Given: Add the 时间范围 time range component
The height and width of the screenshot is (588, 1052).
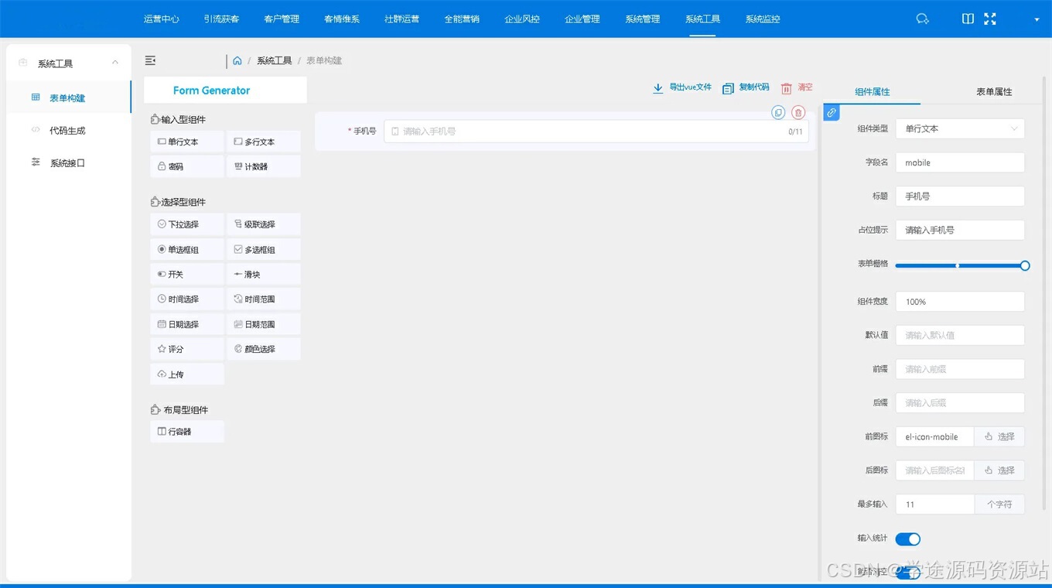Looking at the screenshot, I should pos(264,299).
